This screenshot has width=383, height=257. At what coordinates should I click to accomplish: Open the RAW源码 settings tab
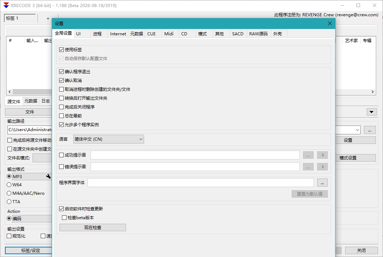coord(258,34)
